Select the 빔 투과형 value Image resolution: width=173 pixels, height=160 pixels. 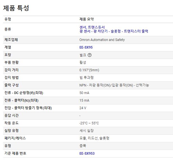86,78
